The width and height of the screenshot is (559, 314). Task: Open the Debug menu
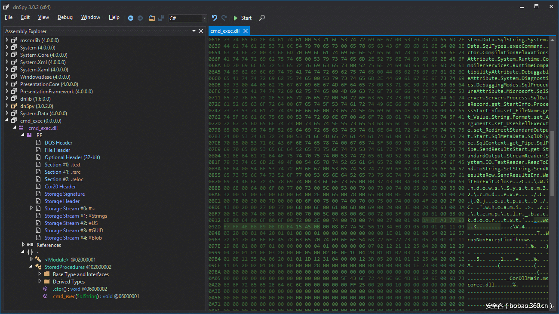click(65, 17)
